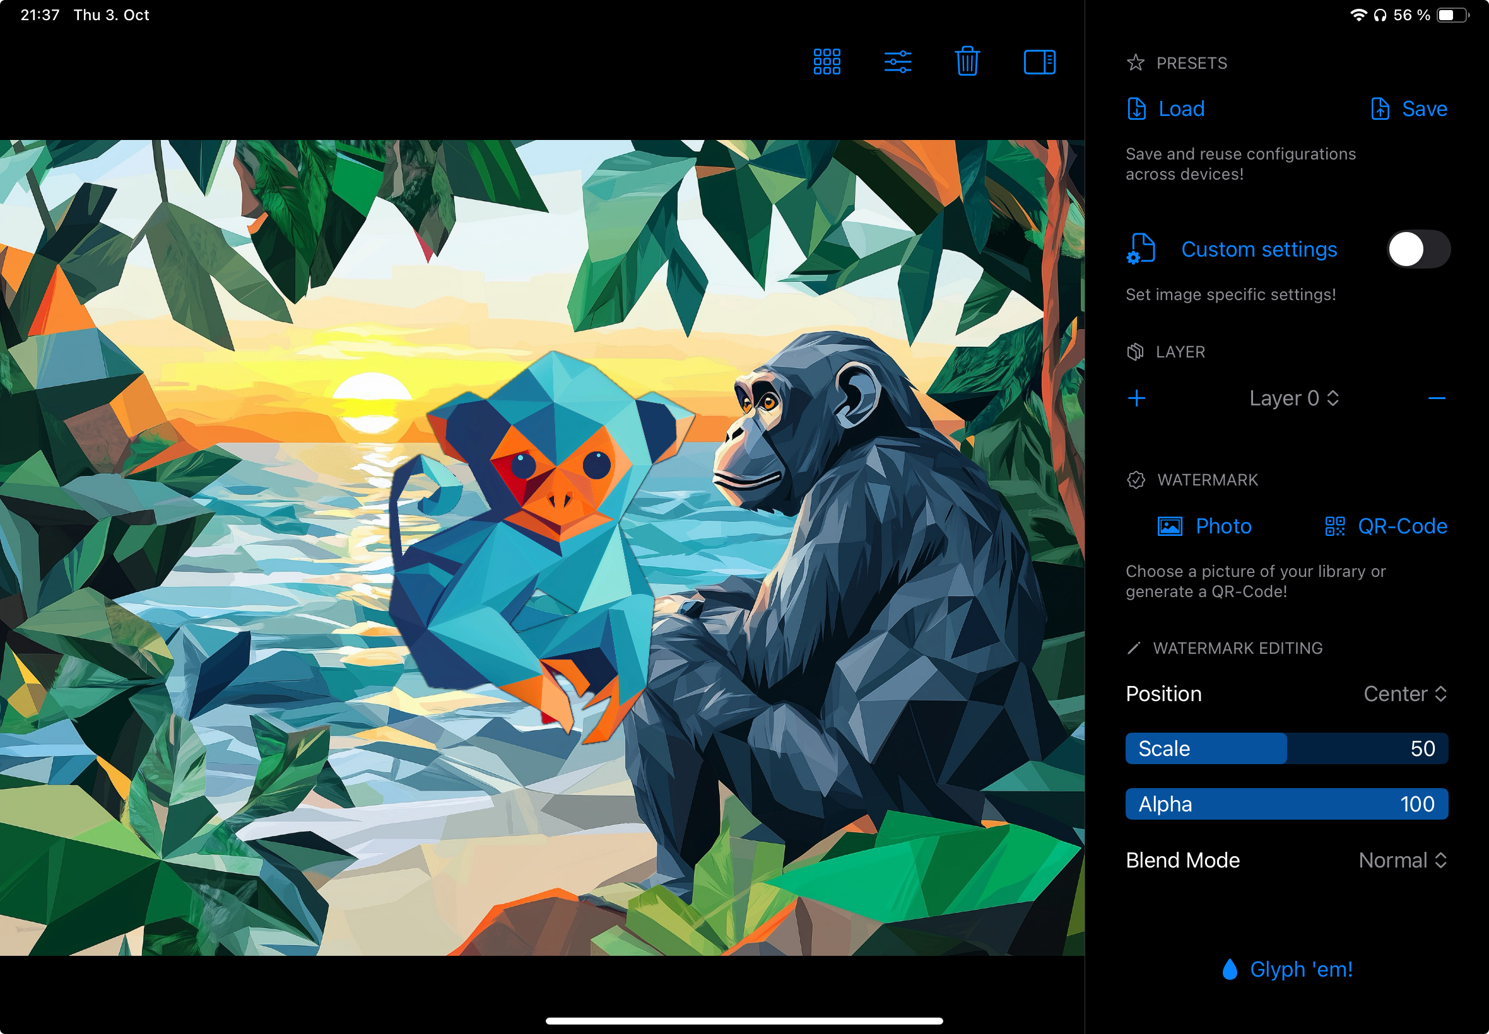Check the headphones status icon
The width and height of the screenshot is (1489, 1034).
click(1380, 15)
